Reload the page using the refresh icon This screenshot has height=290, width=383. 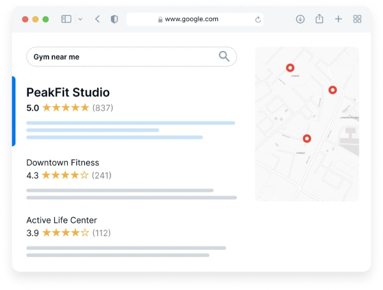pos(258,19)
